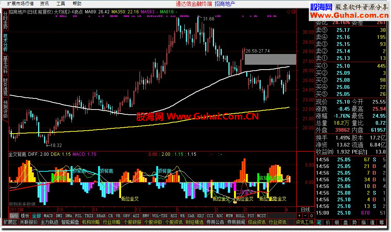
Task: Click the 0 reset button in indicator bar
Action: pyautogui.click(x=311, y=216)
